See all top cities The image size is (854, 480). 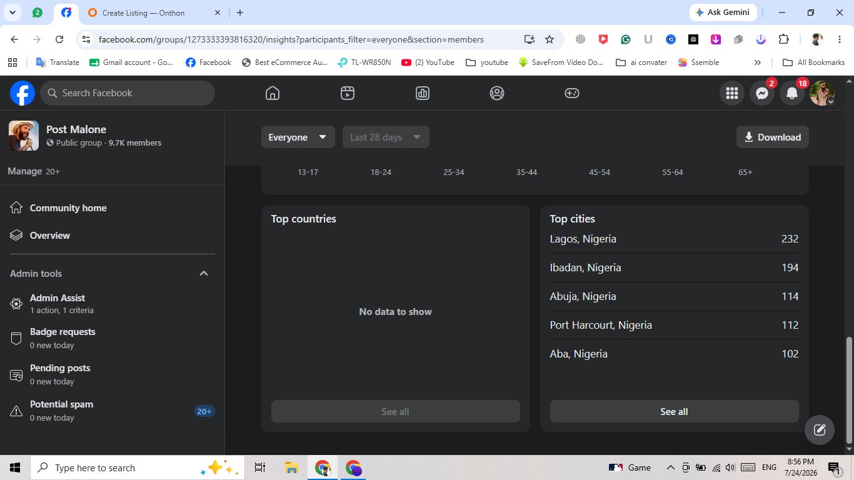674,411
